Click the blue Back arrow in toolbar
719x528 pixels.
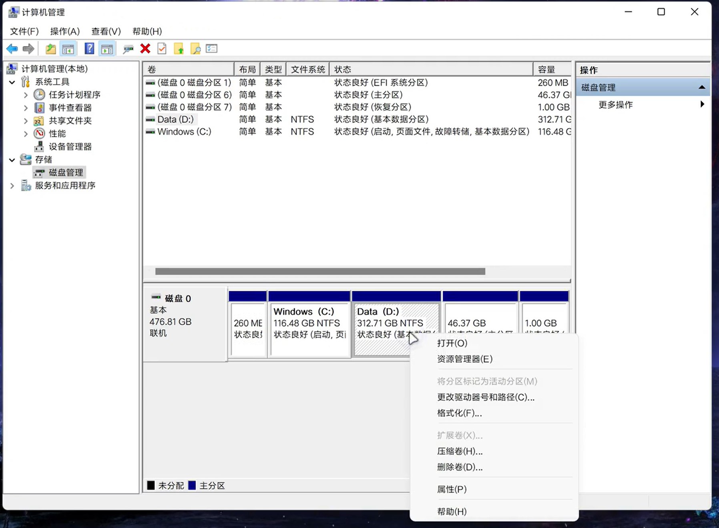click(12, 49)
